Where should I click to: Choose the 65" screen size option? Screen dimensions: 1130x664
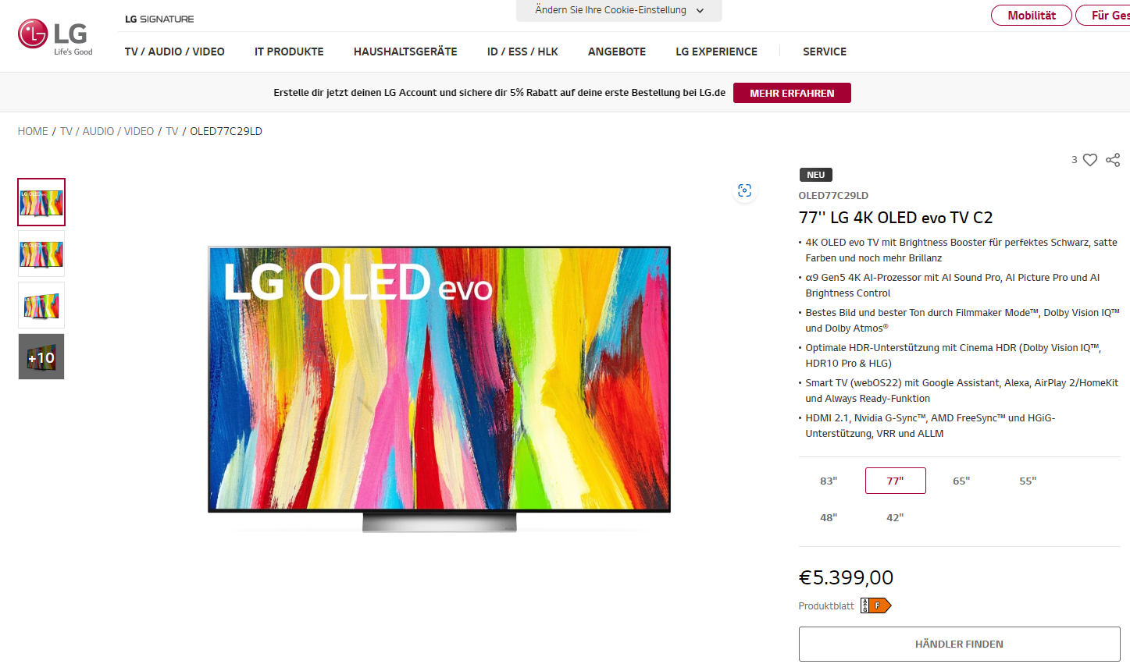961,481
